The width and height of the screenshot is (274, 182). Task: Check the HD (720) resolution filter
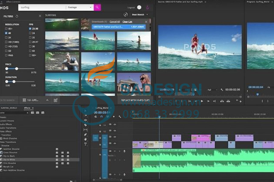coord(6,46)
